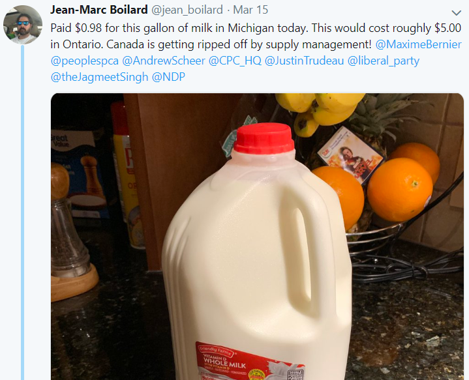Click the @liberal_party mention
The width and height of the screenshot is (469, 380).
click(384, 61)
